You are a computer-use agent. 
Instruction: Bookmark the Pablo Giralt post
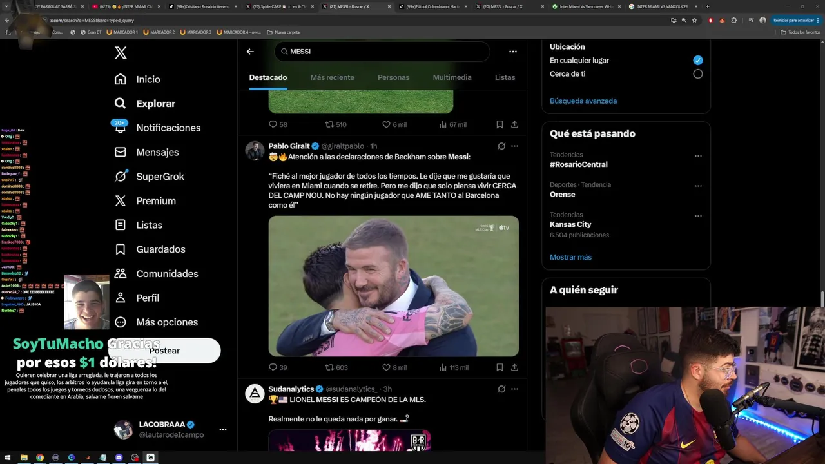tap(500, 367)
